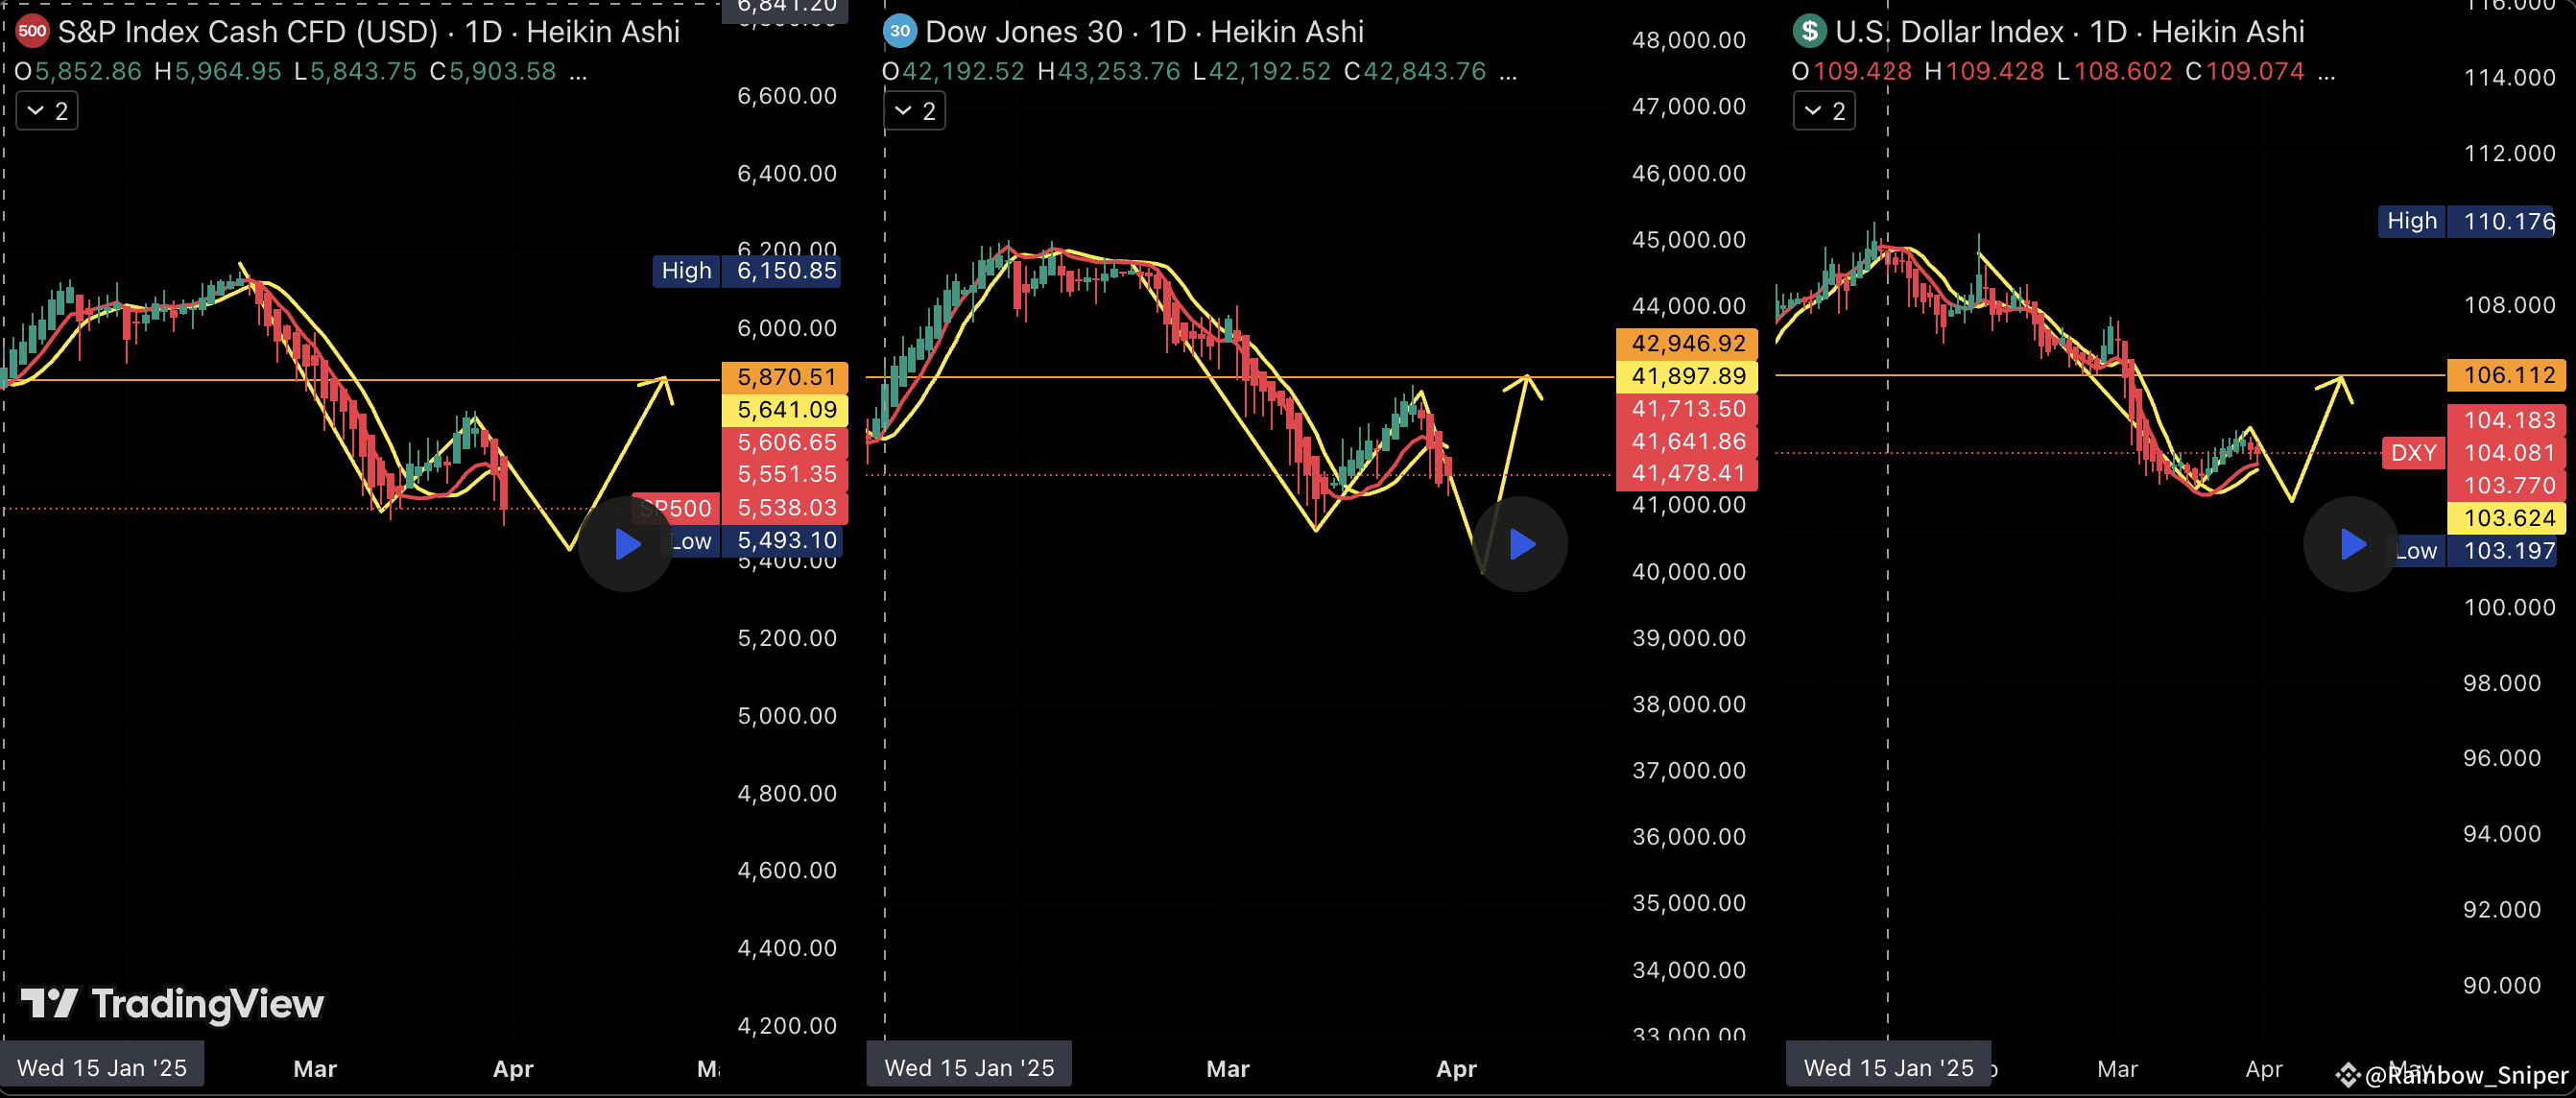The height and width of the screenshot is (1098, 2576).
Task: Expand indicators legend on Dollar Index chart
Action: (1824, 111)
